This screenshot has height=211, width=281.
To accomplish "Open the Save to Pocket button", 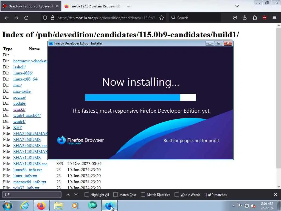I will tap(235, 18).
